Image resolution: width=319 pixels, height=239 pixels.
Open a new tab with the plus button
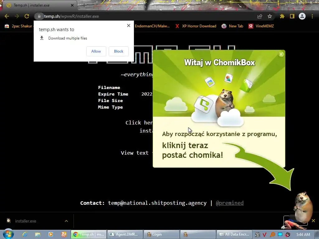tap(84, 5)
